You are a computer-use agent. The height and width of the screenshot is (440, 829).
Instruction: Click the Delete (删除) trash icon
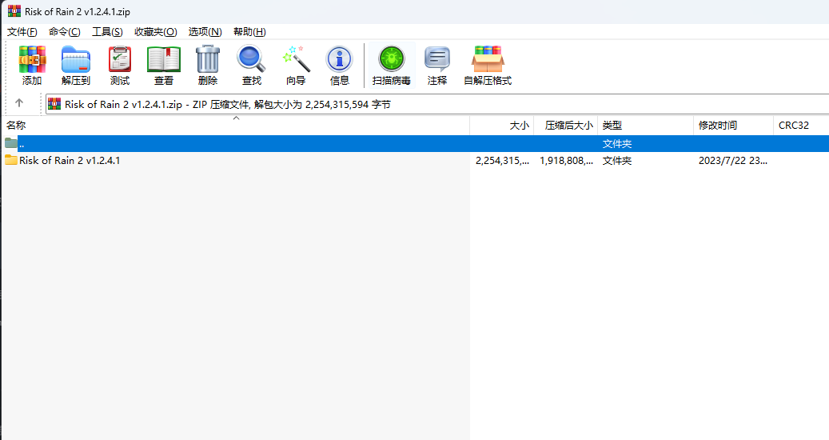click(208, 66)
